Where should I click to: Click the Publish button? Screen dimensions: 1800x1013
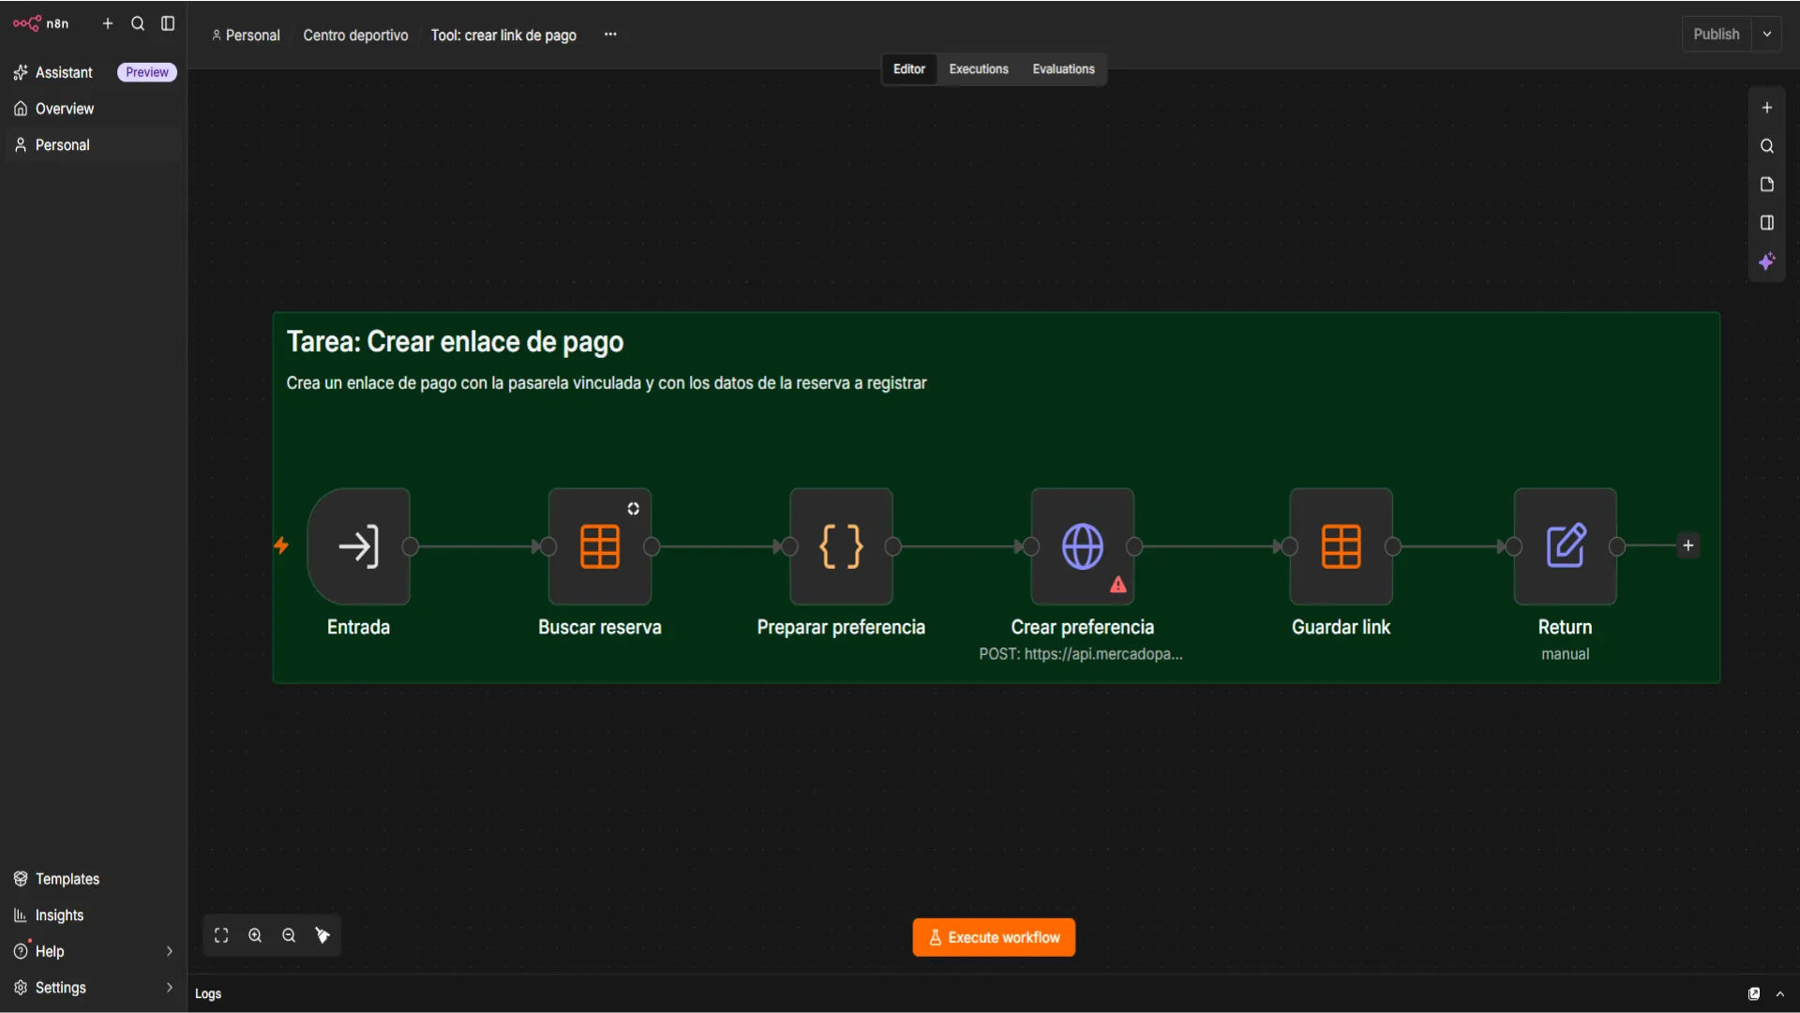(x=1716, y=35)
